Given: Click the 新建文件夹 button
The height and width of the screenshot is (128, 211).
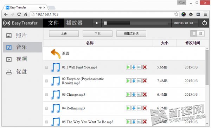Looking at the screenshot, I should [x=131, y=33].
